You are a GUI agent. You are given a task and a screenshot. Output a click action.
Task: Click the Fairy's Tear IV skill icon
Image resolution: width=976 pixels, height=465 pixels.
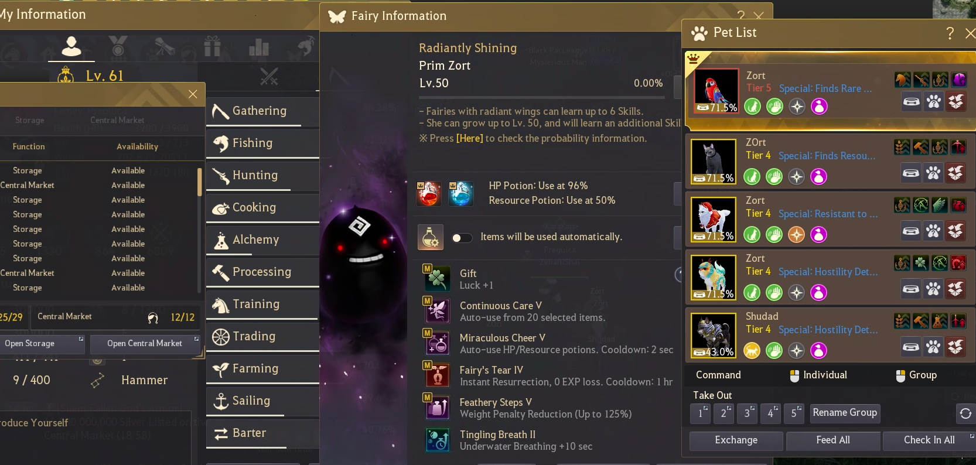[437, 375]
